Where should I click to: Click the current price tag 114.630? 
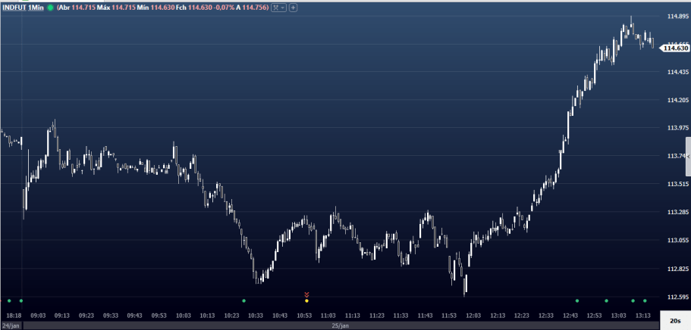[x=674, y=48]
